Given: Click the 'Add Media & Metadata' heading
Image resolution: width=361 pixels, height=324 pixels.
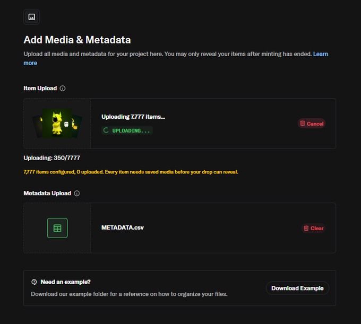Looking at the screenshot, I should coord(77,40).
